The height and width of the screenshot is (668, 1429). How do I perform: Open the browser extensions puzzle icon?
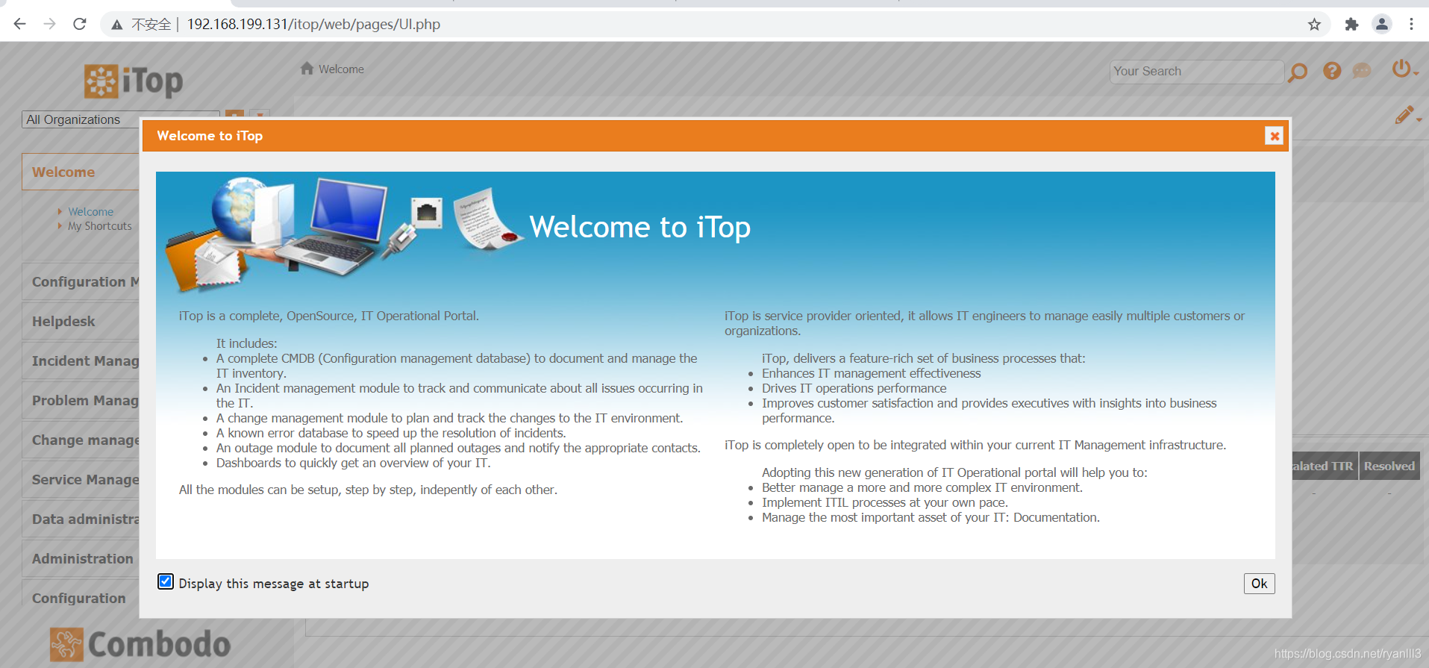1351,25
